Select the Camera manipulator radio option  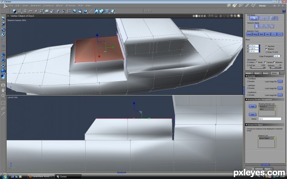(265, 62)
